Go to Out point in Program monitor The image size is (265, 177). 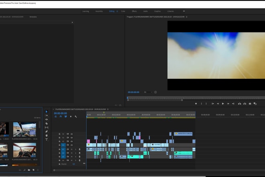click(233, 104)
